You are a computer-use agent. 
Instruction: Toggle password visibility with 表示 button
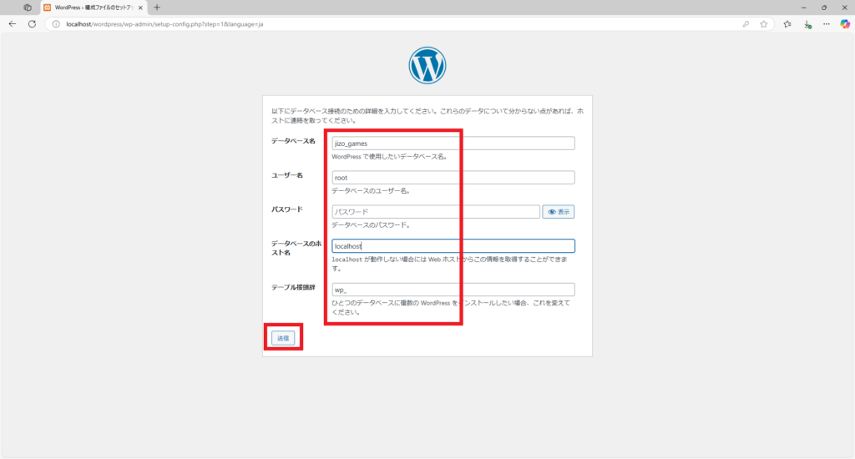click(559, 211)
